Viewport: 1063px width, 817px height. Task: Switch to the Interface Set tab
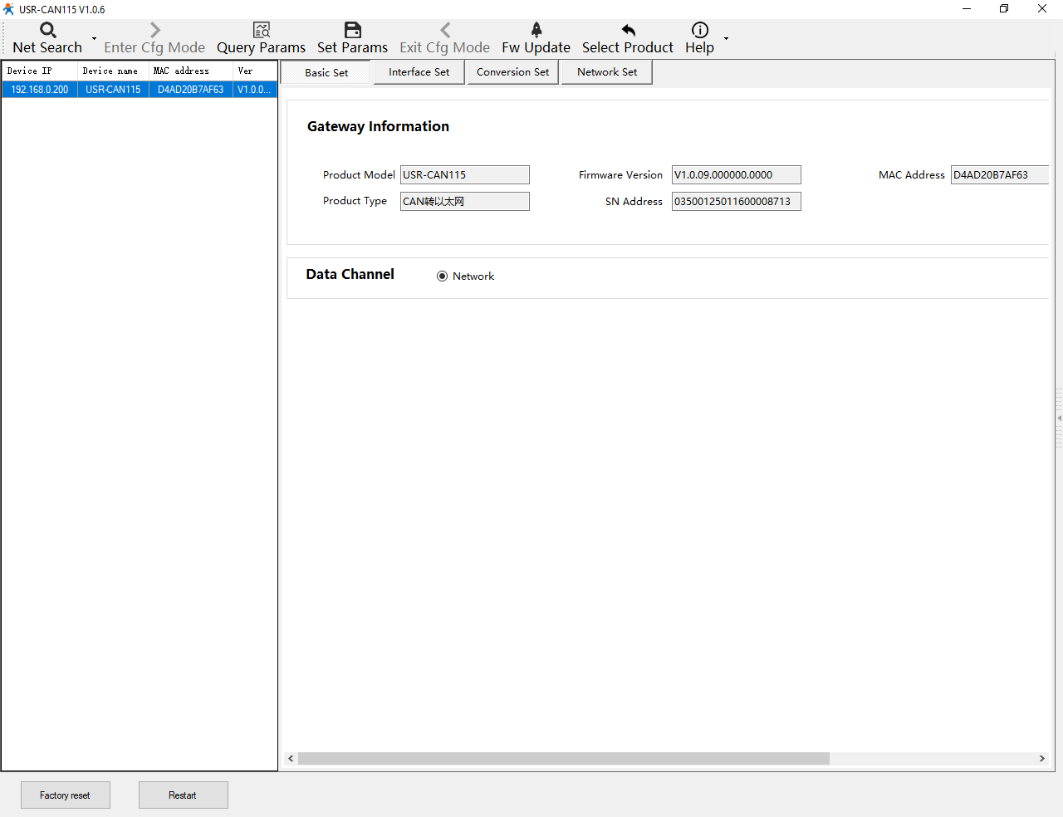click(x=419, y=72)
